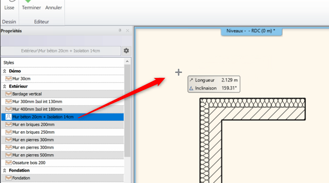Click the Mur en briques 200mm icon
This screenshot has width=329, height=183.
9,124
